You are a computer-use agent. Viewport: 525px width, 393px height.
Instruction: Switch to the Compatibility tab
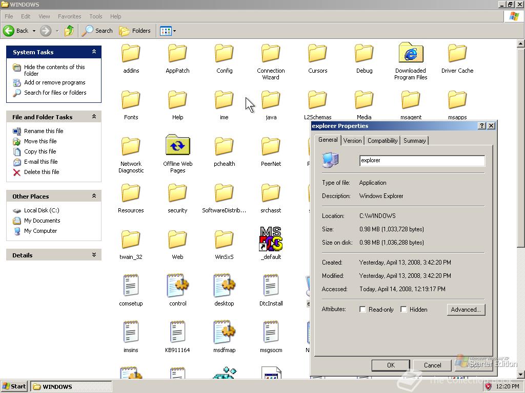click(382, 141)
